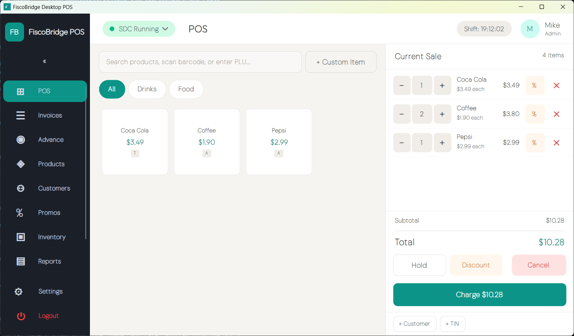Decrease Coca Cola quantity
The width and height of the screenshot is (574, 336).
tap(402, 86)
